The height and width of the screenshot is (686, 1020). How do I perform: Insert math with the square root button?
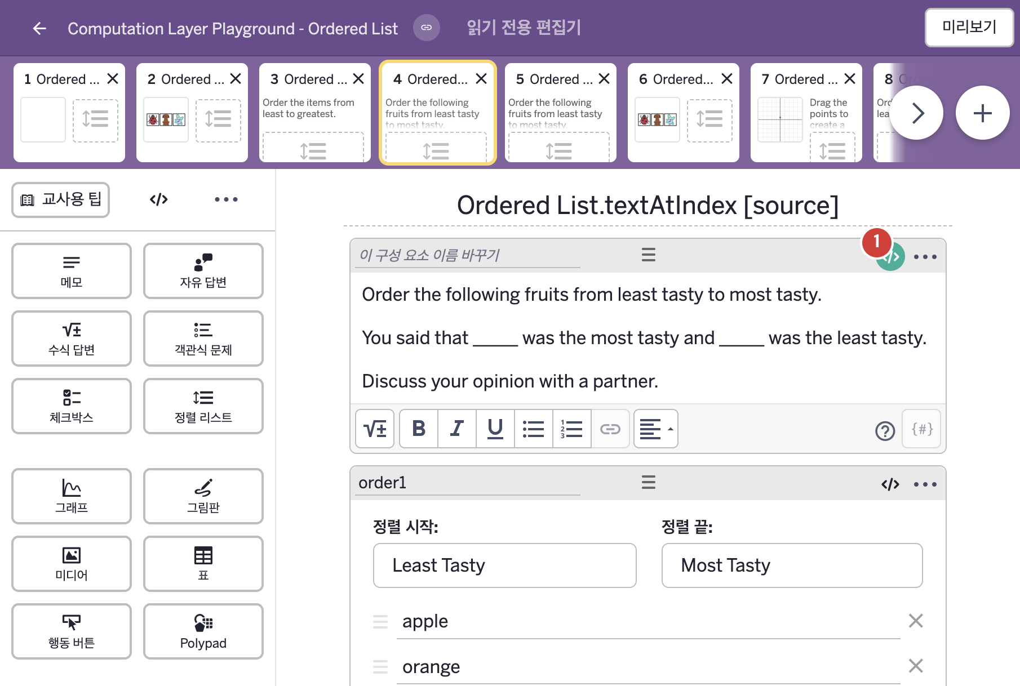(x=375, y=429)
